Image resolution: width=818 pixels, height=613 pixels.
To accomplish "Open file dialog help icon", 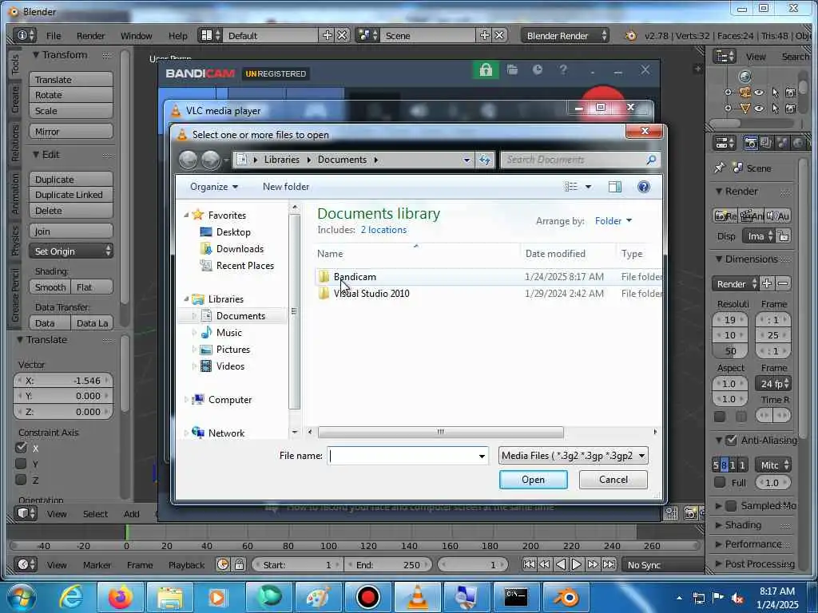I will [x=644, y=187].
